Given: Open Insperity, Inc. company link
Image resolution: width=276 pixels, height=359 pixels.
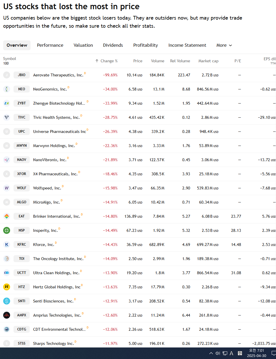Looking at the screenshot, I should (x=45, y=230).
